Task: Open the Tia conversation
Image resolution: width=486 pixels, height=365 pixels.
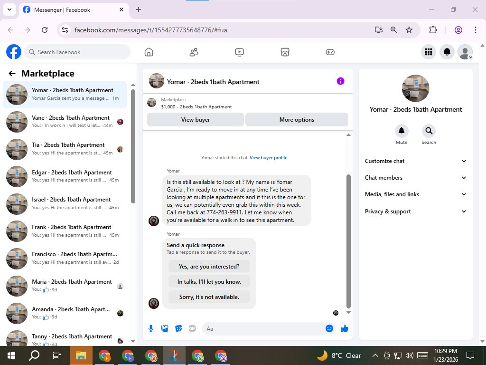Action: (65, 149)
